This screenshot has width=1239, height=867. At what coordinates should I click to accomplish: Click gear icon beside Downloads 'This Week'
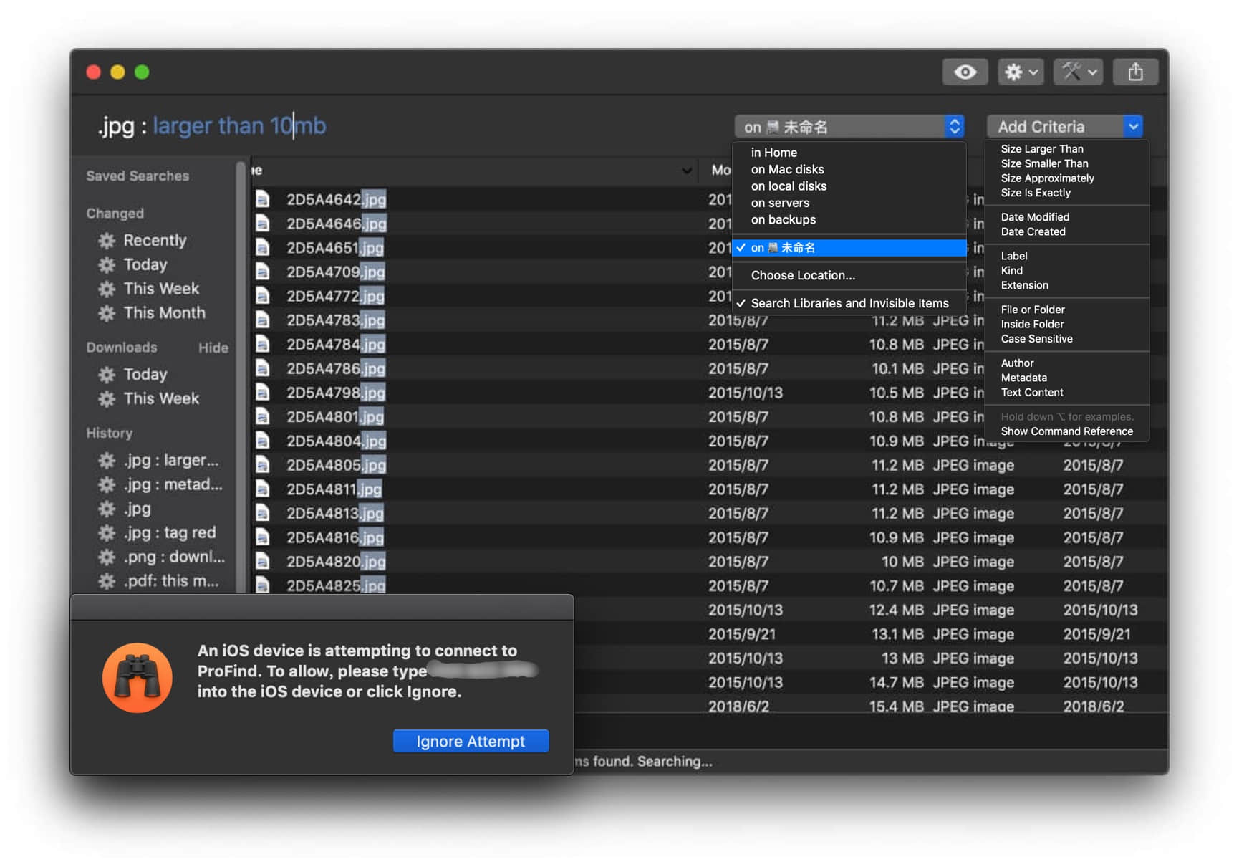click(x=107, y=399)
